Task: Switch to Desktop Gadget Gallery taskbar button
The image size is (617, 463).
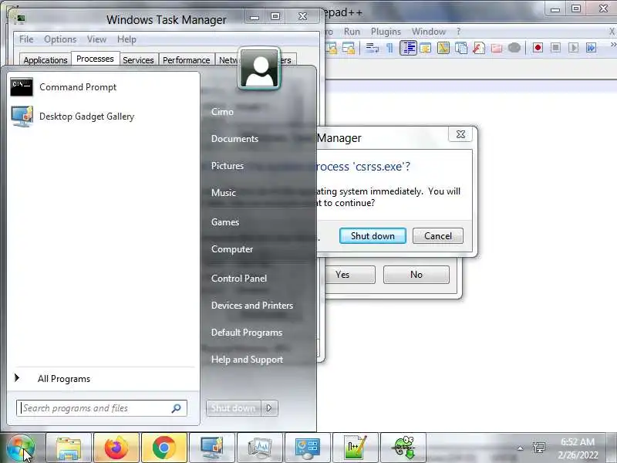Action: point(211,448)
